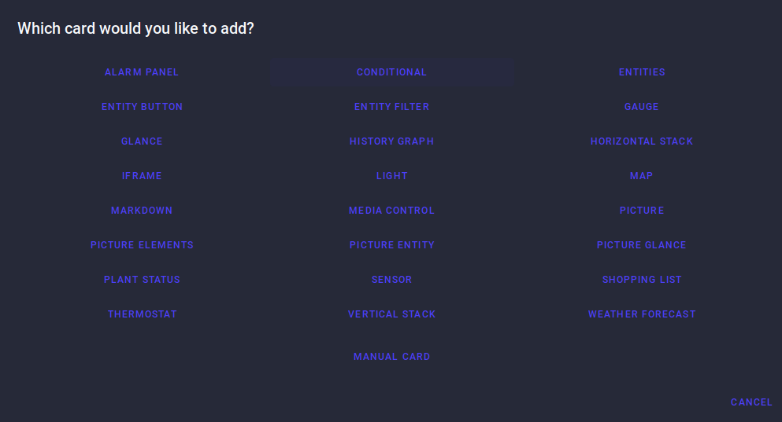Select Entity Filter card type

pyautogui.click(x=391, y=107)
